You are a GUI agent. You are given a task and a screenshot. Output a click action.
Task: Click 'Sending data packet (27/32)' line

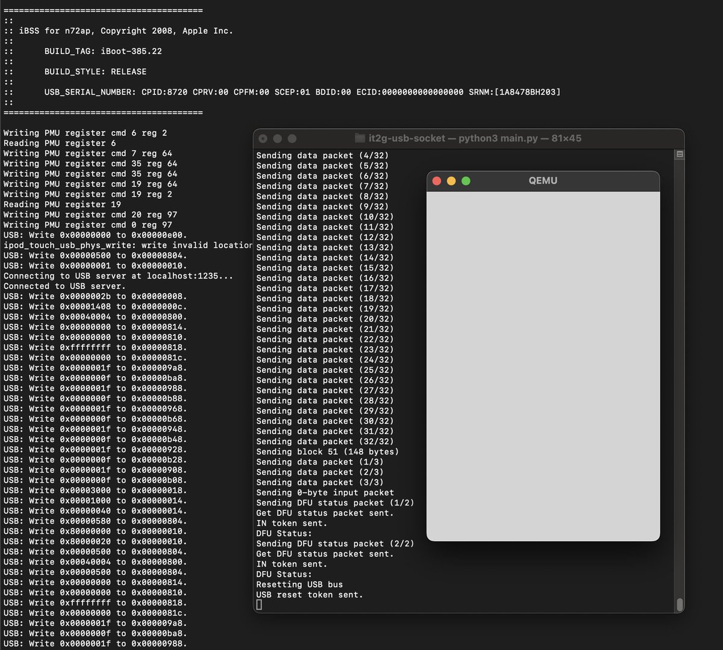(x=325, y=391)
